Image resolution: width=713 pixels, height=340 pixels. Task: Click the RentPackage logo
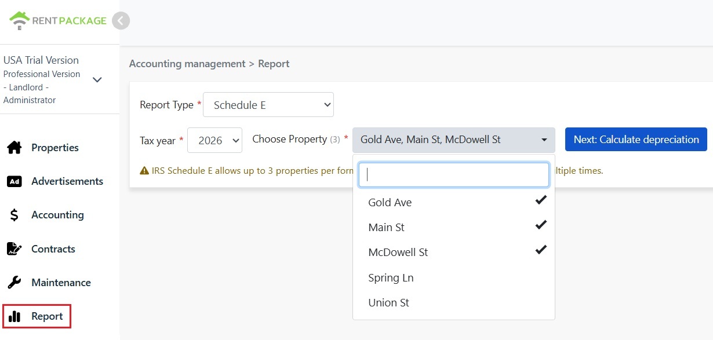coord(58,21)
